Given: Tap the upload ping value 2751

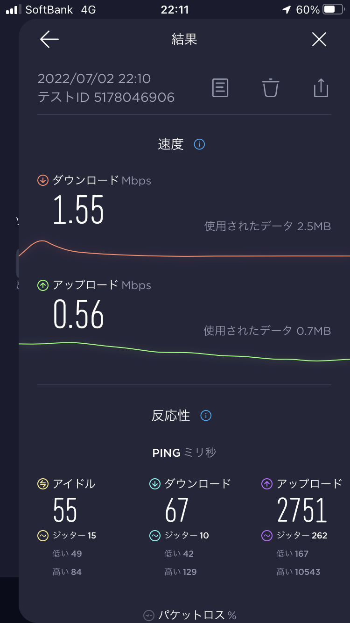Looking at the screenshot, I should point(302,510).
